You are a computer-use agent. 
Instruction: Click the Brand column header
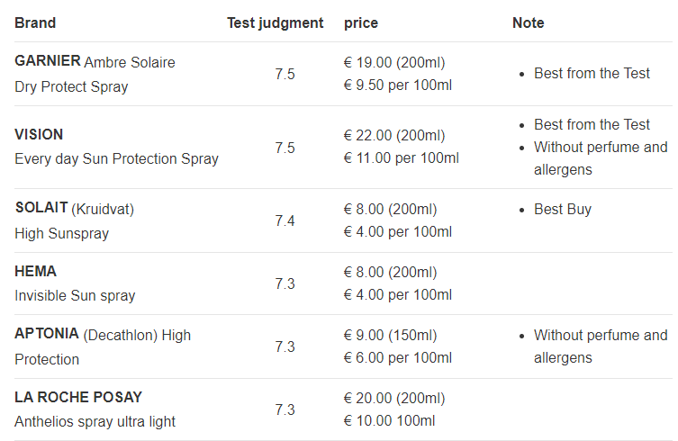pos(35,22)
